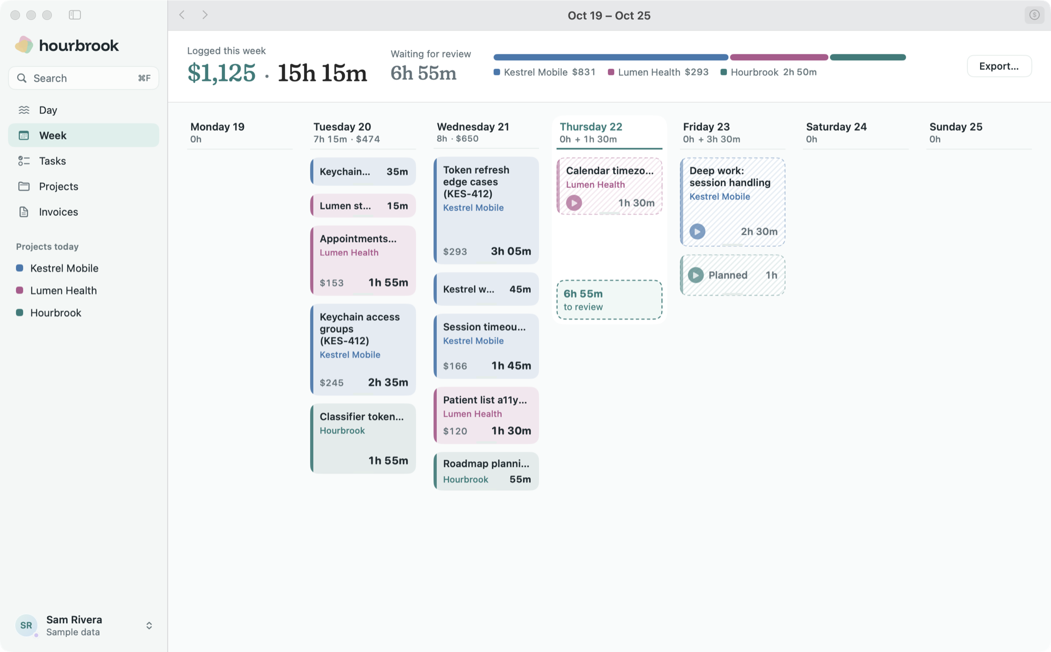Image resolution: width=1051 pixels, height=652 pixels.
Task: Focus the Search field
Action: pos(84,78)
